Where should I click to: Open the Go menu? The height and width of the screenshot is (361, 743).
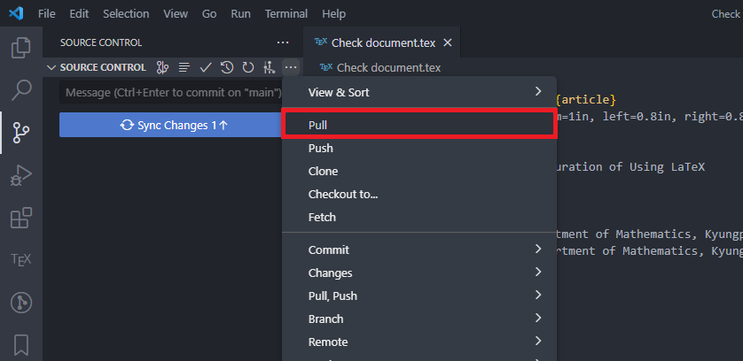209,14
